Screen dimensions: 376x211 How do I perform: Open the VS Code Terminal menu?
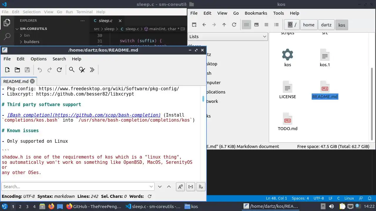(x=84, y=12)
